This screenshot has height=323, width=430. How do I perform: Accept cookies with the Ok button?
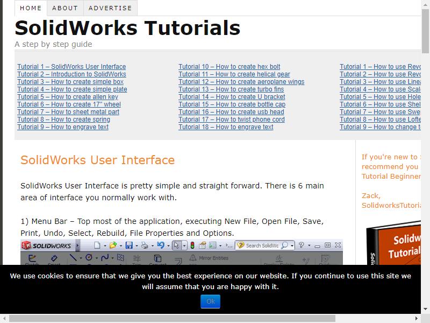point(210,301)
